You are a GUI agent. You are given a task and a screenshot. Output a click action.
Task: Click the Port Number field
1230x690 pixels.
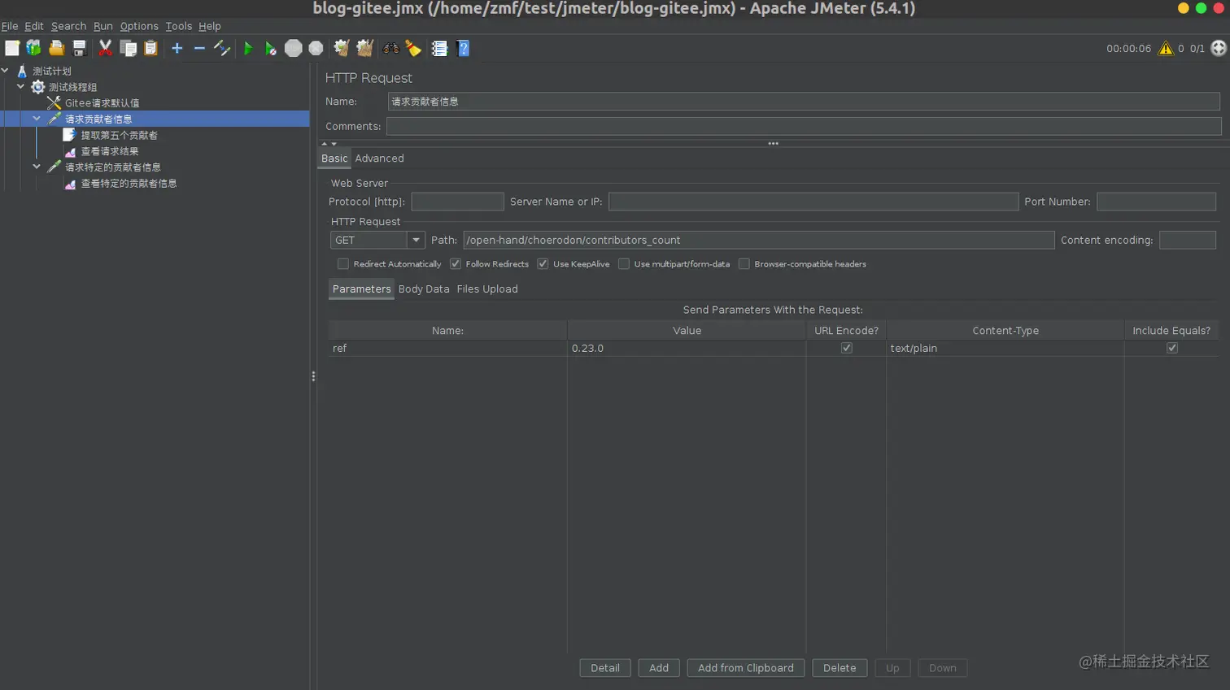[1156, 202]
